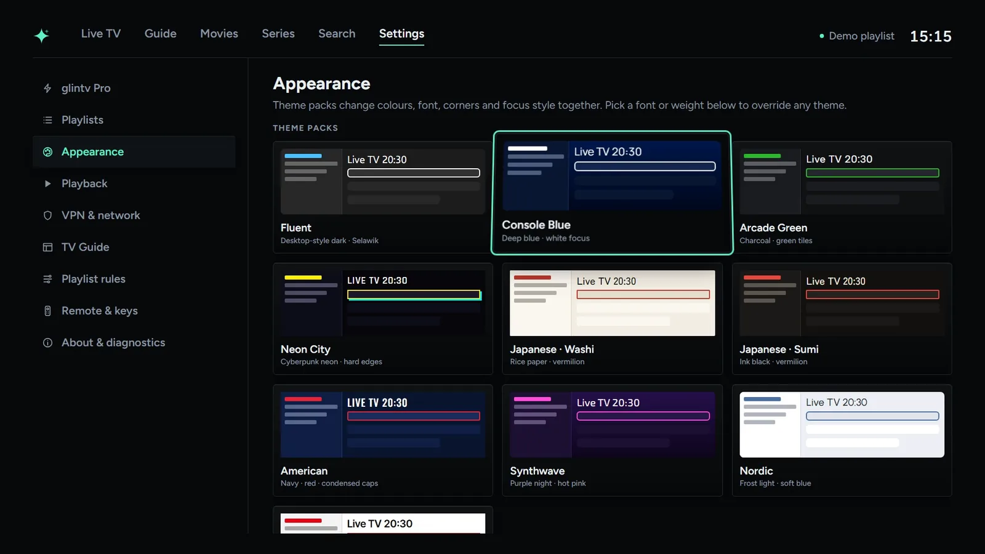Open About & diagnostics section
Viewport: 985px width, 554px height.
[134, 343]
